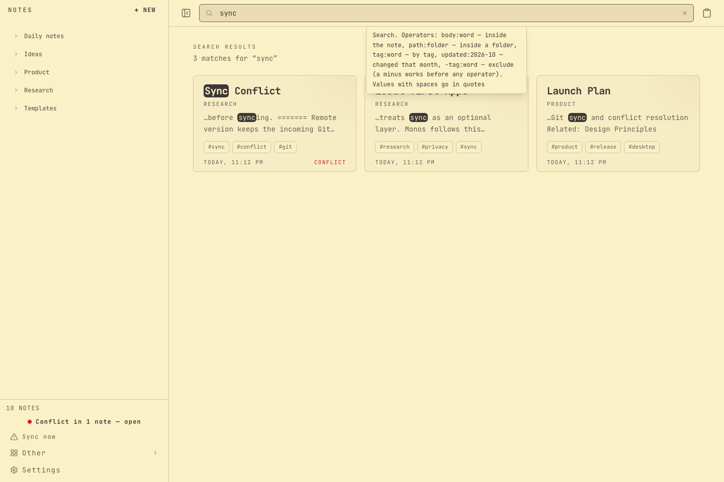Image resolution: width=724 pixels, height=482 pixels.
Task: Click the Sync now label
Action: click(x=39, y=437)
